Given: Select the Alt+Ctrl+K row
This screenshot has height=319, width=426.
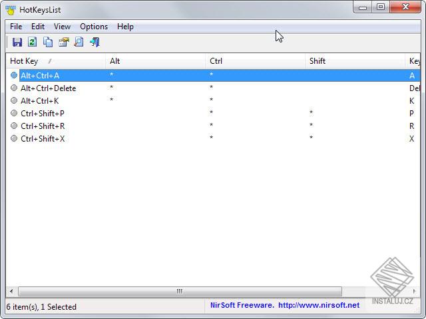Looking at the screenshot, I should tap(213, 100).
